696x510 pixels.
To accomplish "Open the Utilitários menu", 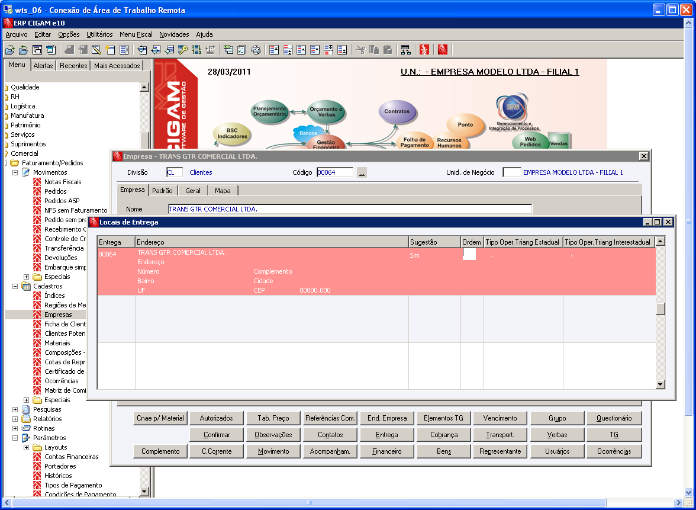I will pos(99,34).
